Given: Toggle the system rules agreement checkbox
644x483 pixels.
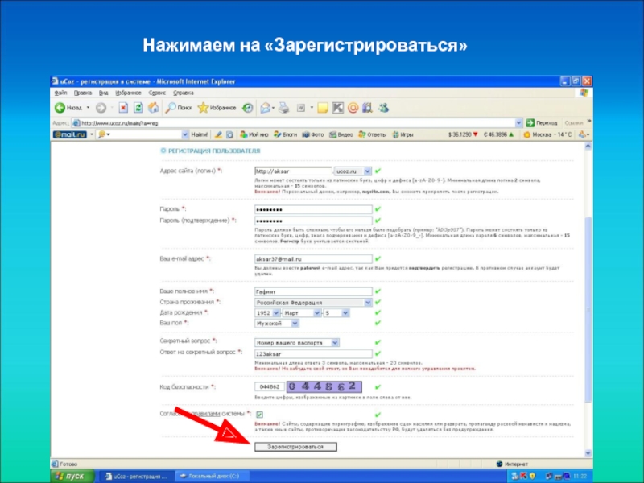Looking at the screenshot, I should [x=259, y=415].
